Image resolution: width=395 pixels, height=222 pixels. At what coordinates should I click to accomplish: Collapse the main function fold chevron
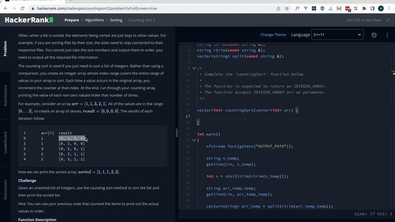coord(194,140)
